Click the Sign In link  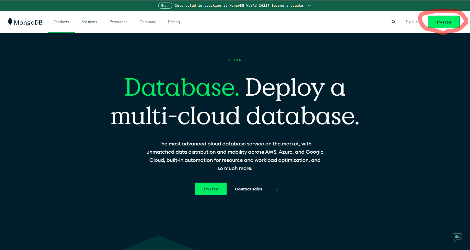pos(412,22)
